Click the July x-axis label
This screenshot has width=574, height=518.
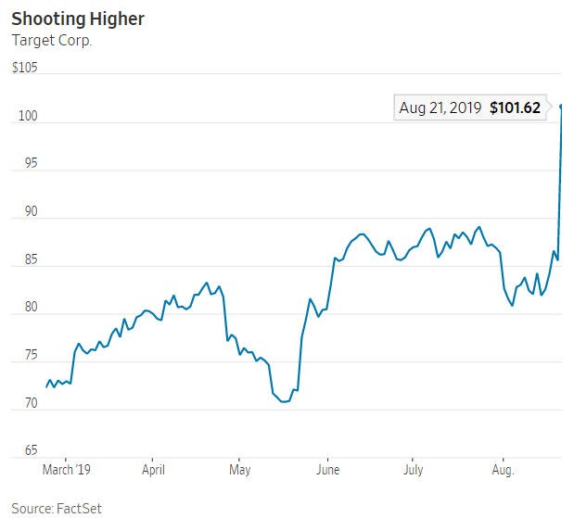pyautogui.click(x=414, y=470)
